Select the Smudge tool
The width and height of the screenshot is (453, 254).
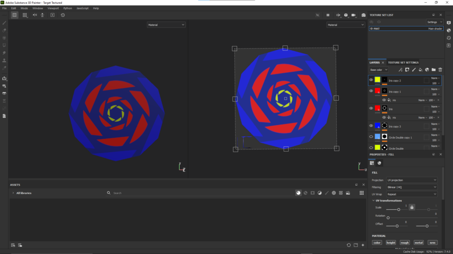coord(4,52)
